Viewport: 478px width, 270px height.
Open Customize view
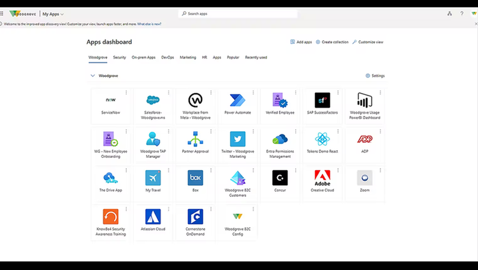click(x=368, y=42)
